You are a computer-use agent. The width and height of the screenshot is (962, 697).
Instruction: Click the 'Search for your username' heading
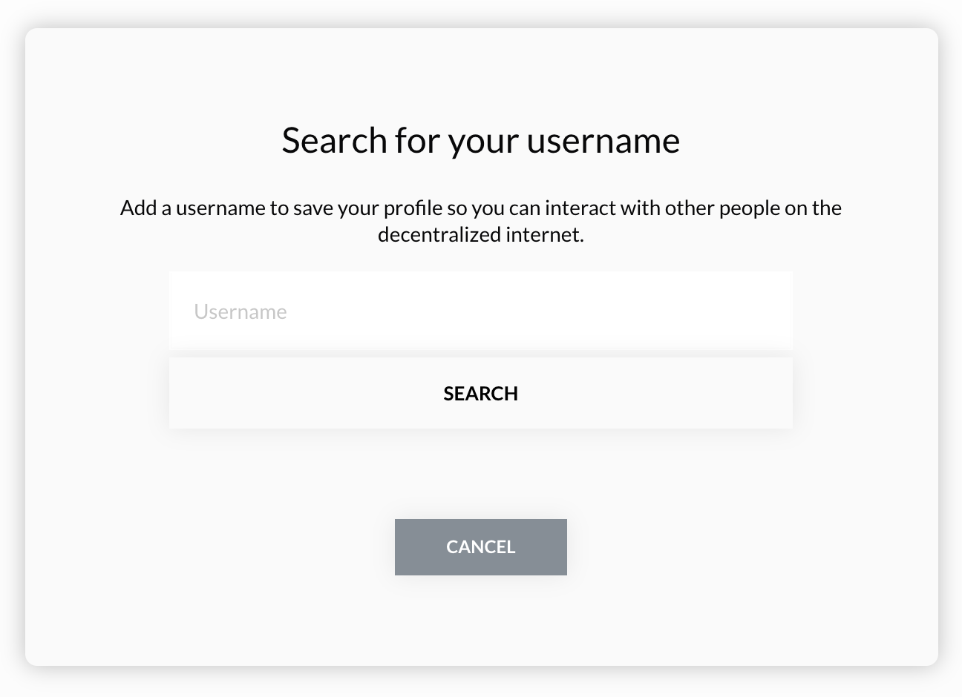coord(481,139)
